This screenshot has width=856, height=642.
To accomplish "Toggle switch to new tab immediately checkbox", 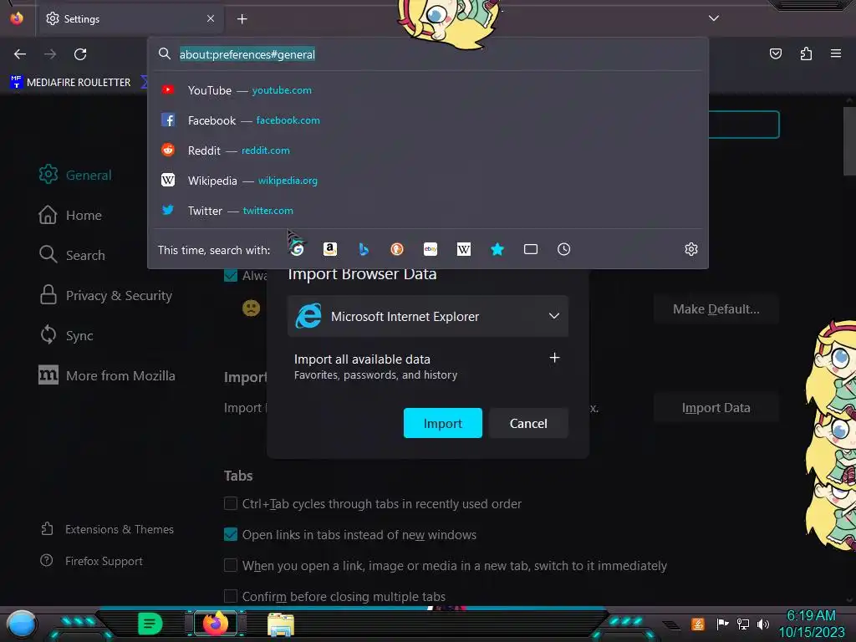I will [231, 565].
